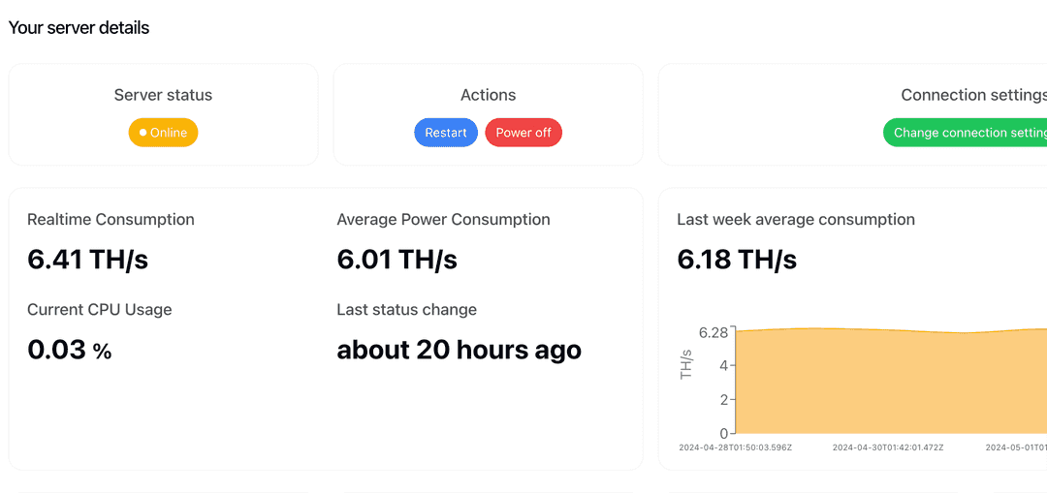This screenshot has width=1047, height=493.
Task: Click the TH/s y-axis title on chart
Action: pyautogui.click(x=686, y=364)
